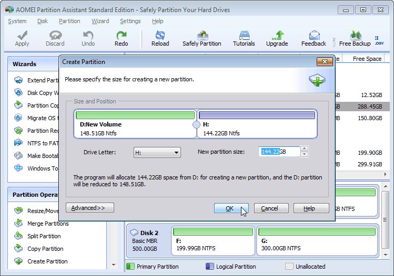
Task: Click the Apply checkmark toolbar icon
Action: coord(22,36)
